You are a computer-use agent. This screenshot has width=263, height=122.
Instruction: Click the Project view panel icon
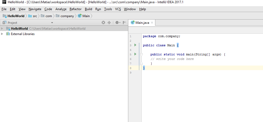(5, 23)
